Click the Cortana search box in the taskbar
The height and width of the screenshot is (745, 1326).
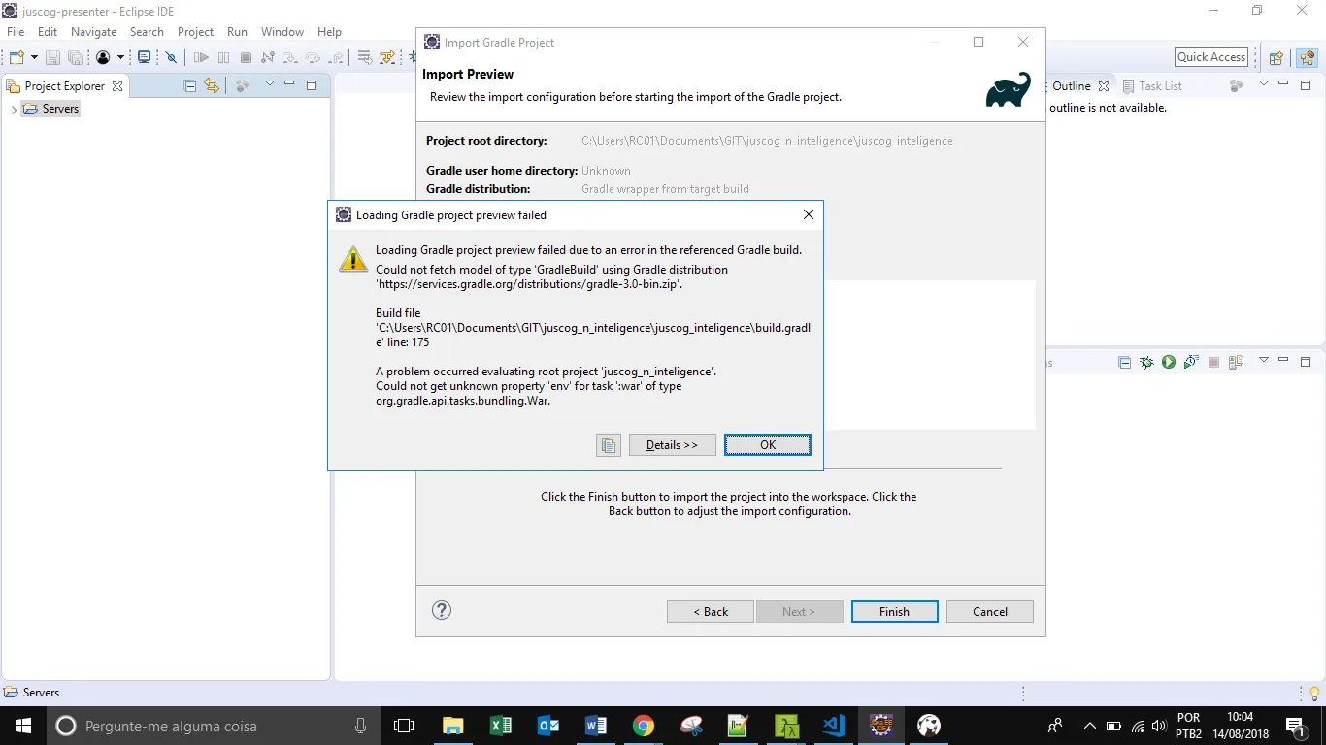tap(214, 726)
